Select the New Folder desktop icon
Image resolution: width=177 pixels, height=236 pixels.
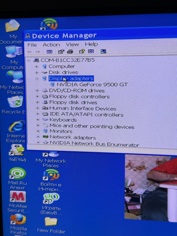point(51,225)
